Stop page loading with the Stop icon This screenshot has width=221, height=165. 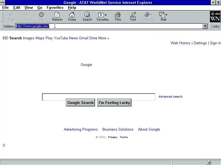[x=42, y=16]
